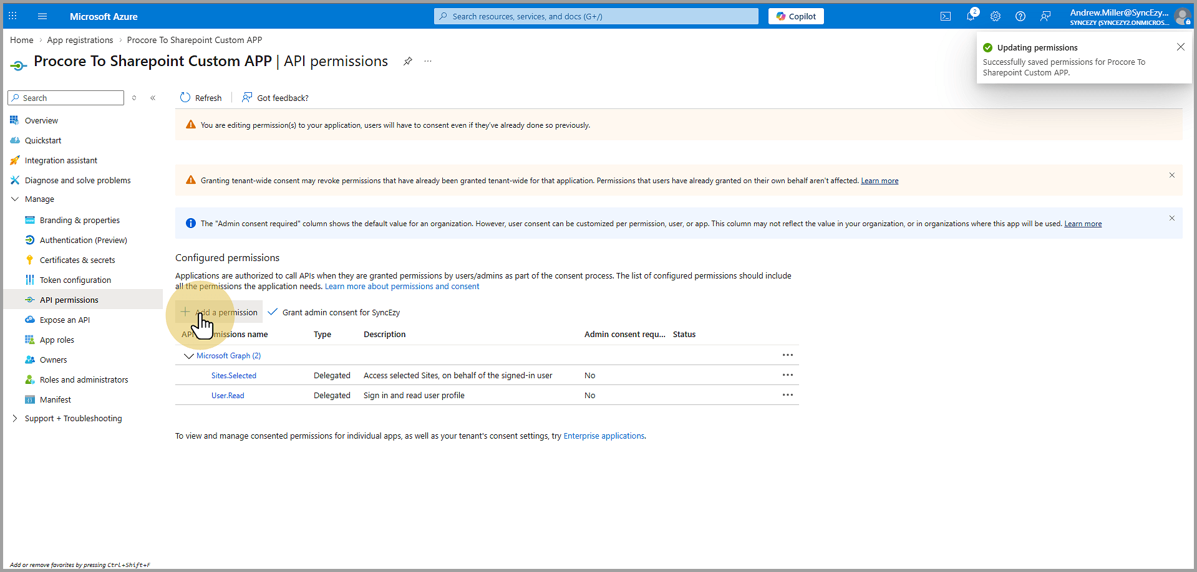Open the portal settings gear icon
The width and height of the screenshot is (1197, 572).
pyautogui.click(x=996, y=17)
